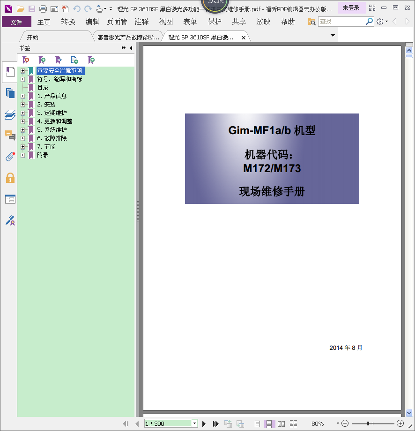Open the digital signatures panel
Viewport: 415px width, 431px height.
point(10,220)
